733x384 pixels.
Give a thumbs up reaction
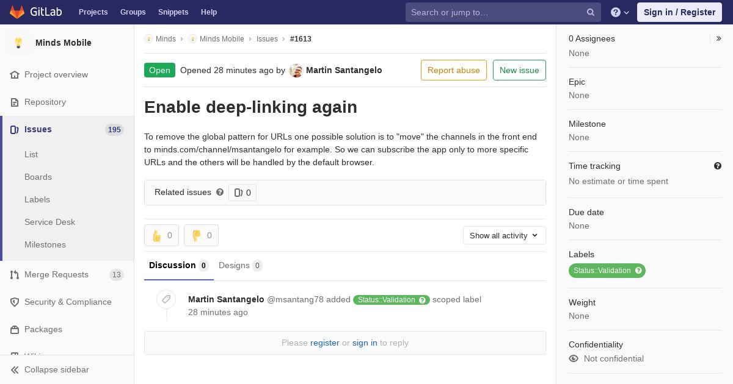pyautogui.click(x=161, y=235)
